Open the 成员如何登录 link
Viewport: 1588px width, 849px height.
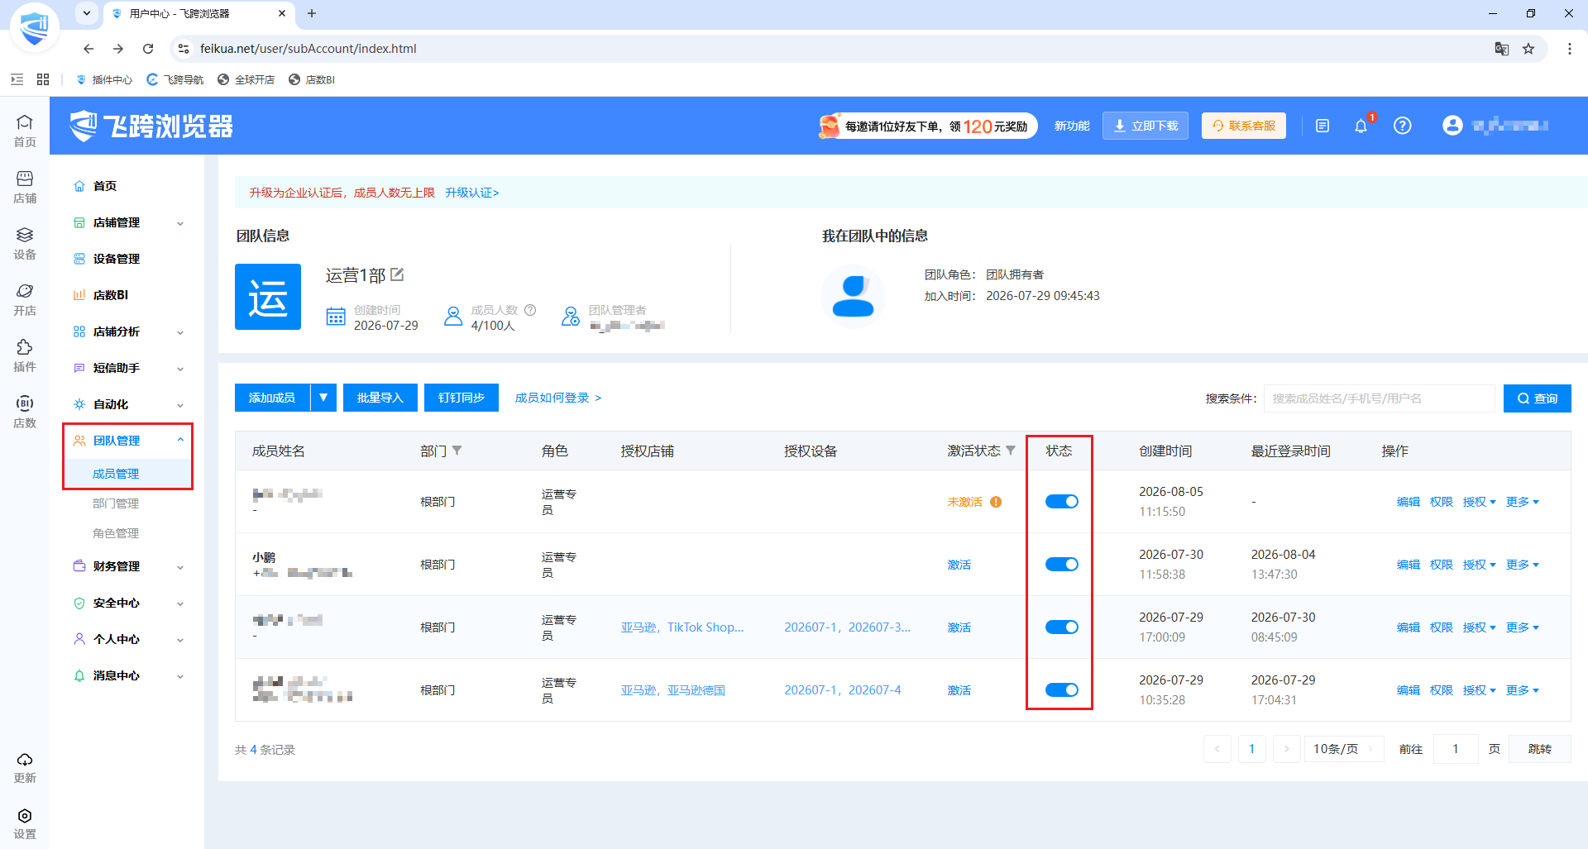pos(558,398)
